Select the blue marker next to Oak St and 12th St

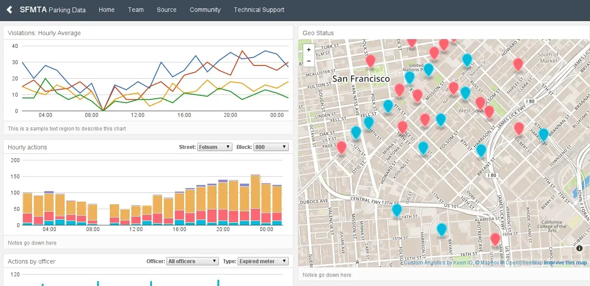(356, 132)
